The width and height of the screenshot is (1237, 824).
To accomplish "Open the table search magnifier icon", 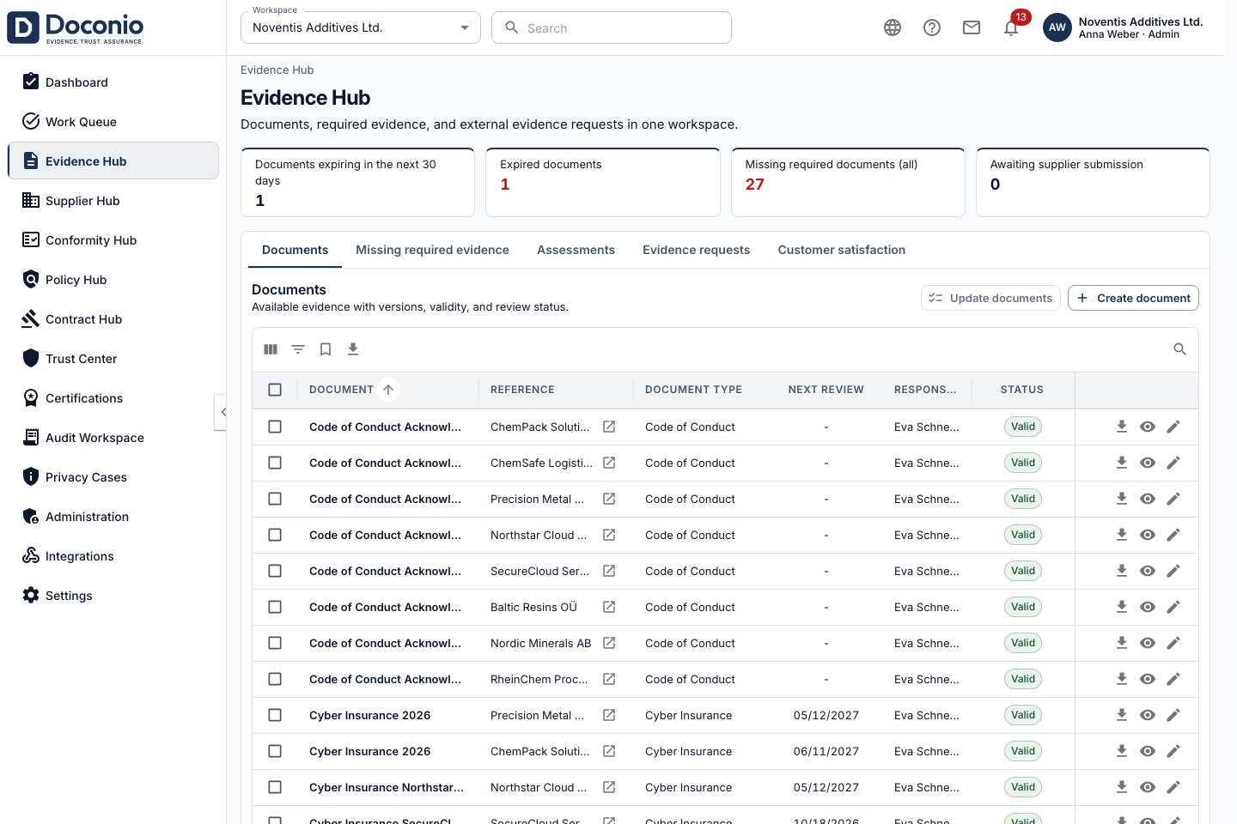I will (1179, 349).
